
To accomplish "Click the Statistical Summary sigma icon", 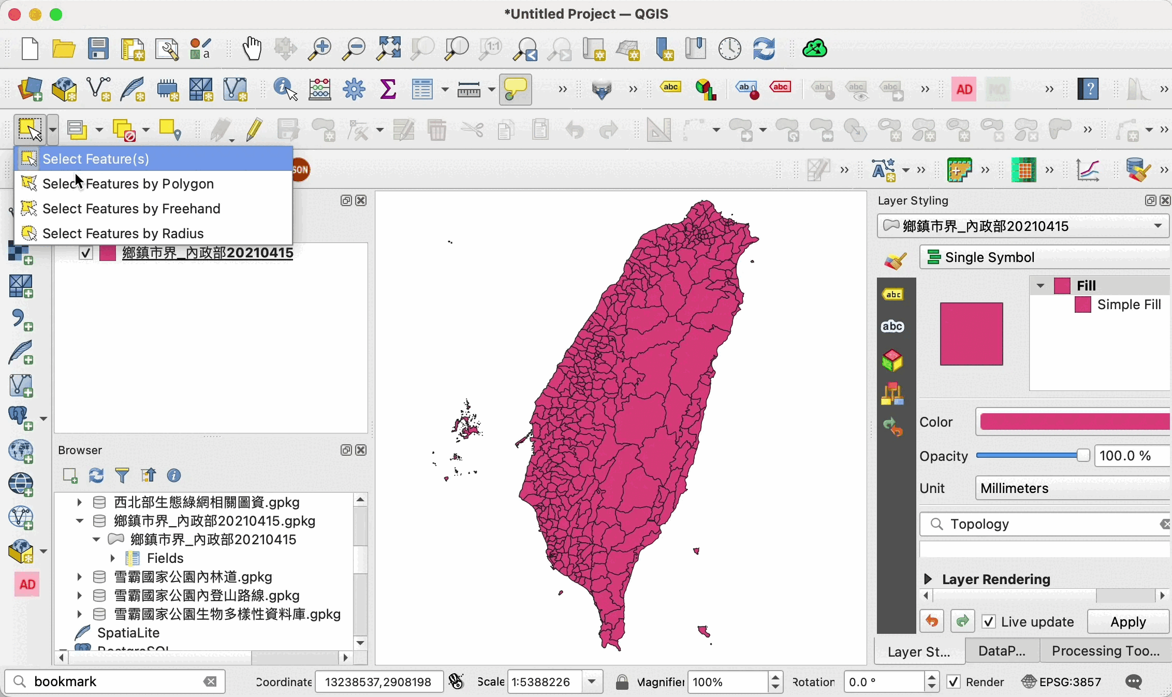I will click(x=388, y=90).
